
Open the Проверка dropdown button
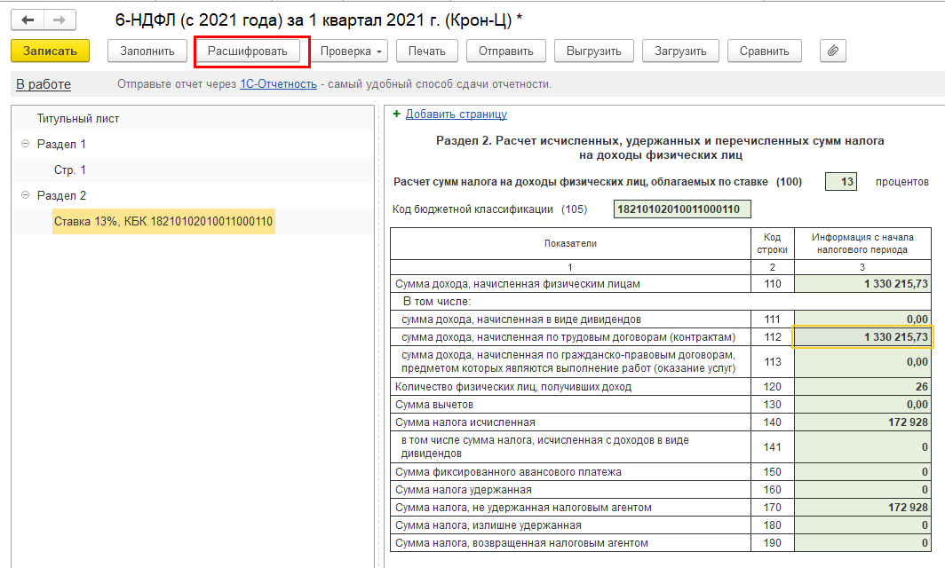click(351, 51)
